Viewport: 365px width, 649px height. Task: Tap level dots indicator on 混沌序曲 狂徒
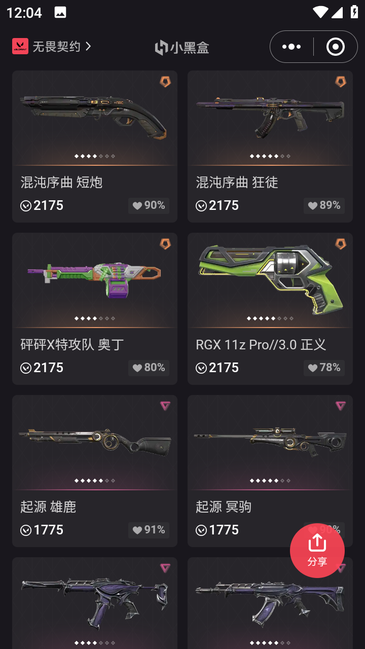tap(270, 156)
